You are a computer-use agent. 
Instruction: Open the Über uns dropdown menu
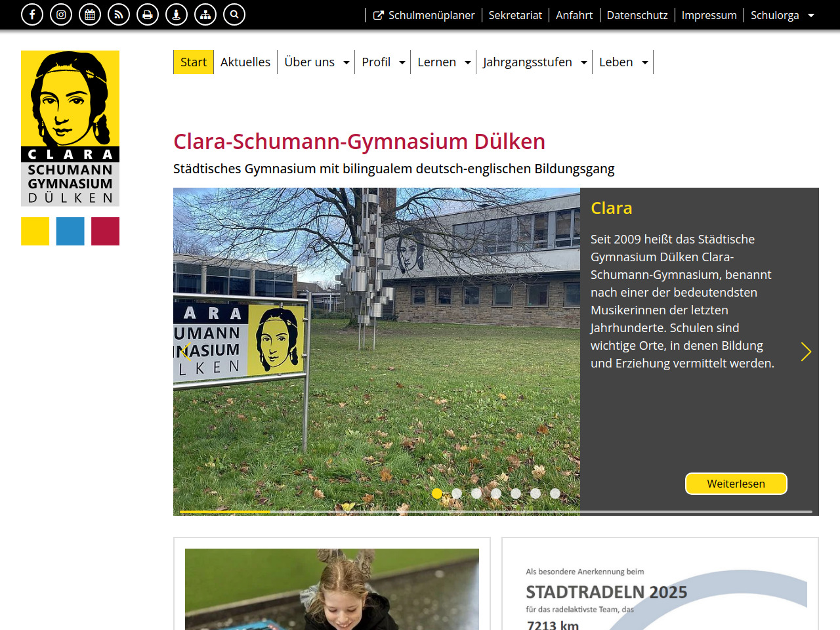[x=316, y=62]
